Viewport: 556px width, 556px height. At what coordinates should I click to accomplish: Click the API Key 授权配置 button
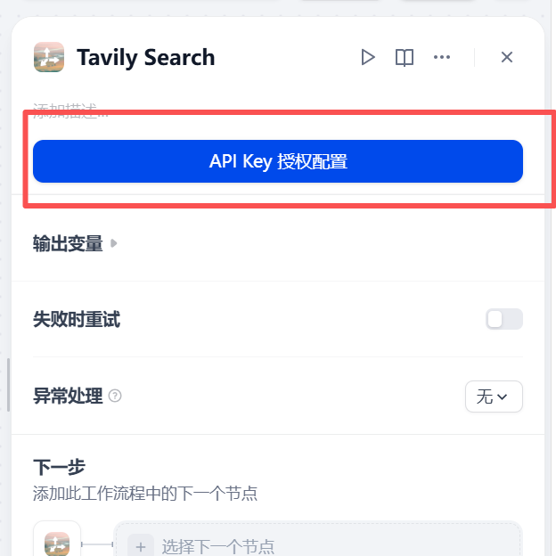point(278,161)
